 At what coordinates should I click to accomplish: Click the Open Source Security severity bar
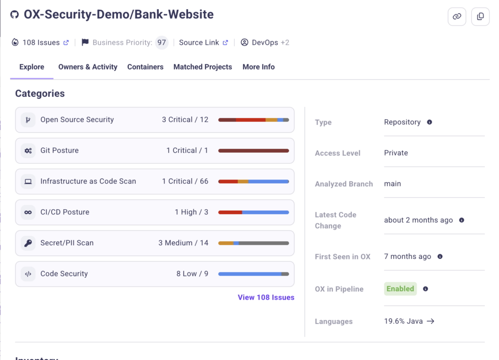[x=253, y=120]
